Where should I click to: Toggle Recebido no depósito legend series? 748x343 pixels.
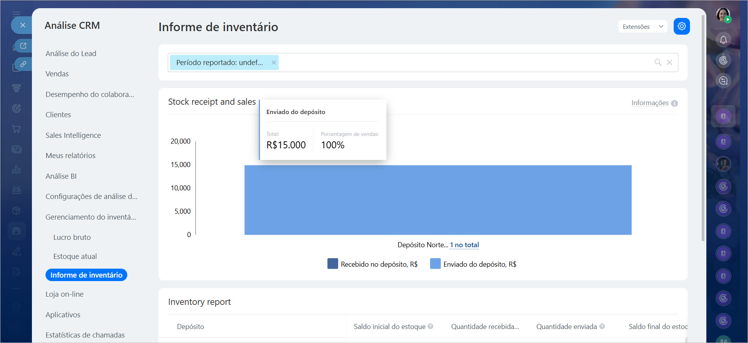(372, 264)
